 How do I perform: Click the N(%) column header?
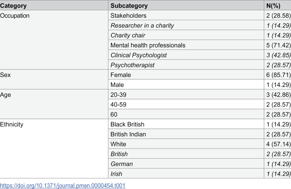278,6
